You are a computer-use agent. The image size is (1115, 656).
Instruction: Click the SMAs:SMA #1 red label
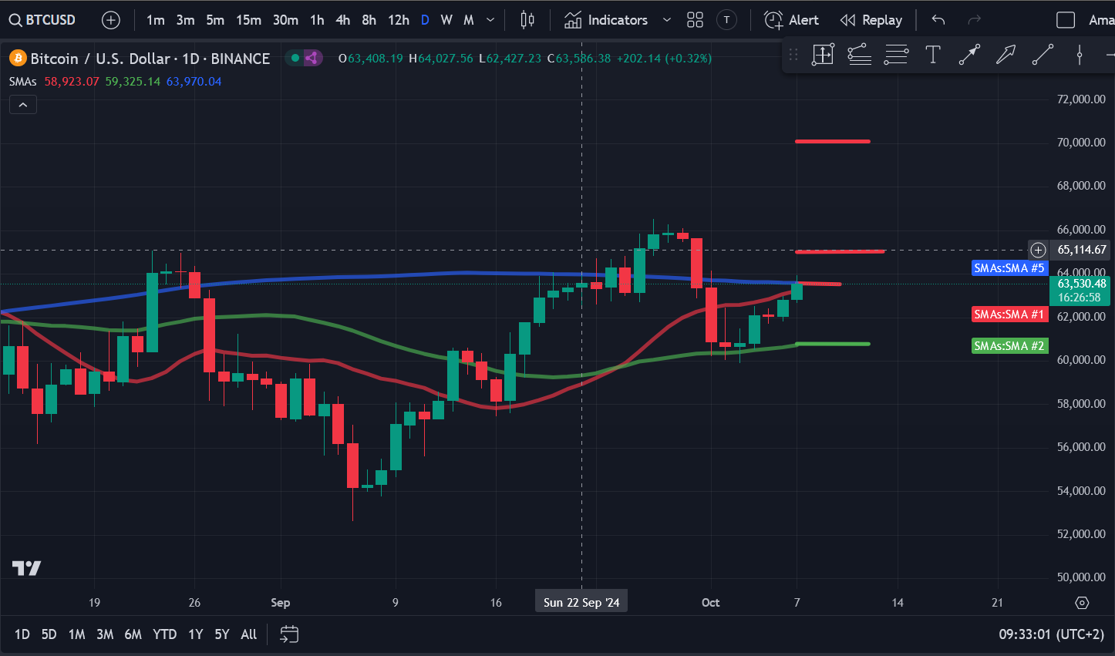click(1009, 315)
